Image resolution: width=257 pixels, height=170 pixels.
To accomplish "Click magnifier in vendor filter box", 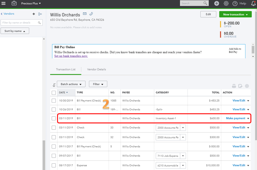I will (39, 23).
